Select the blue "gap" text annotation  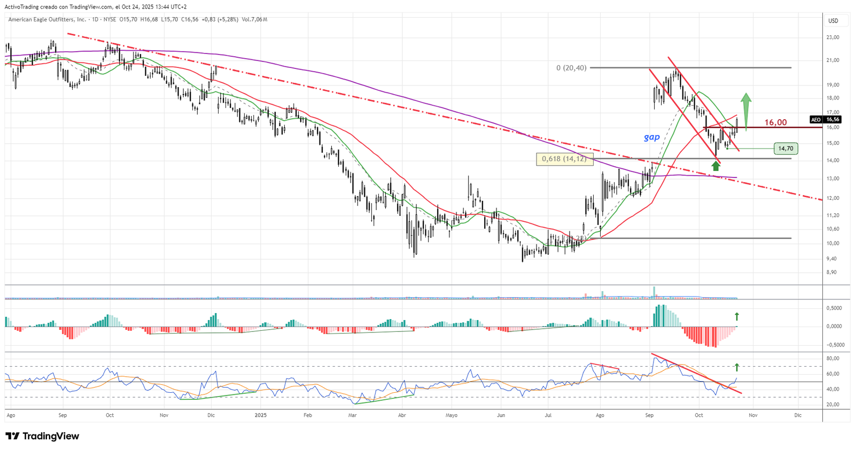pyautogui.click(x=651, y=137)
